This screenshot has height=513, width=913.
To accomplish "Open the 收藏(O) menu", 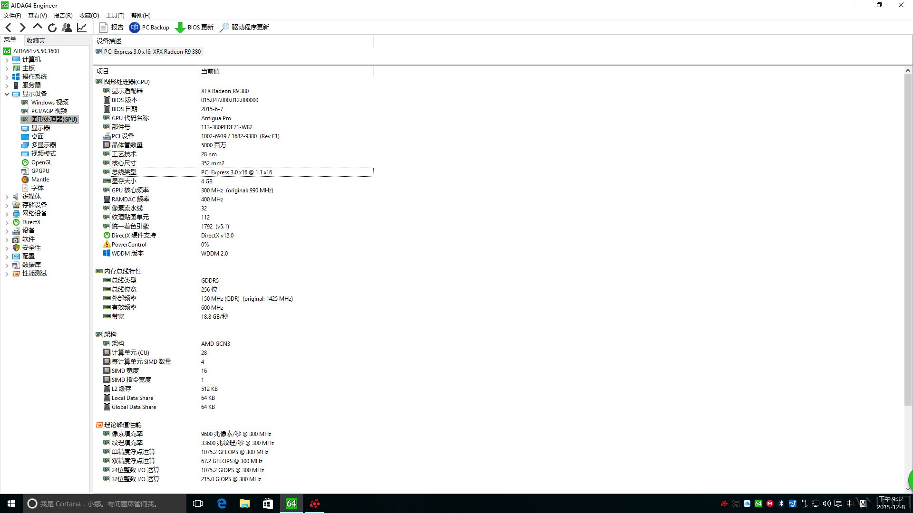I will pyautogui.click(x=89, y=15).
